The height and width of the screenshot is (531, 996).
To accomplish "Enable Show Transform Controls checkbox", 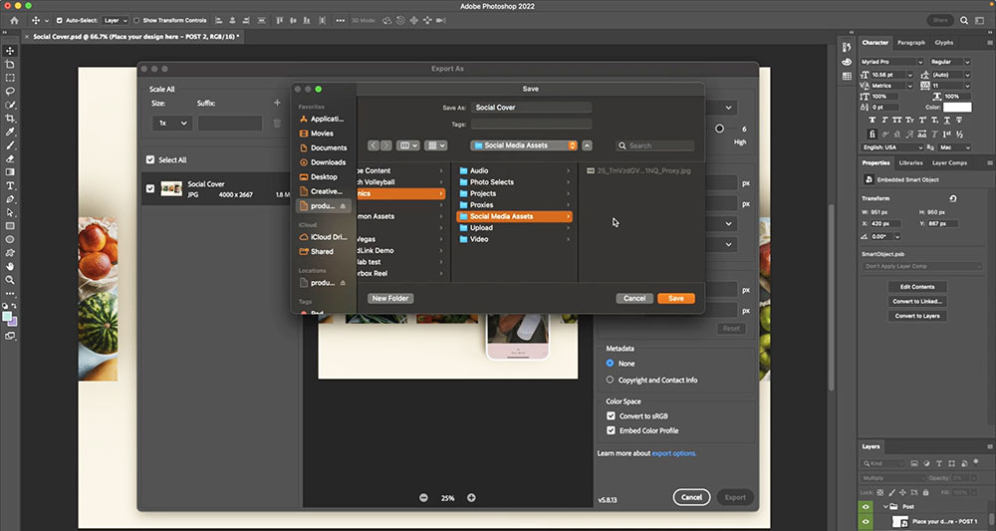I will pos(136,20).
